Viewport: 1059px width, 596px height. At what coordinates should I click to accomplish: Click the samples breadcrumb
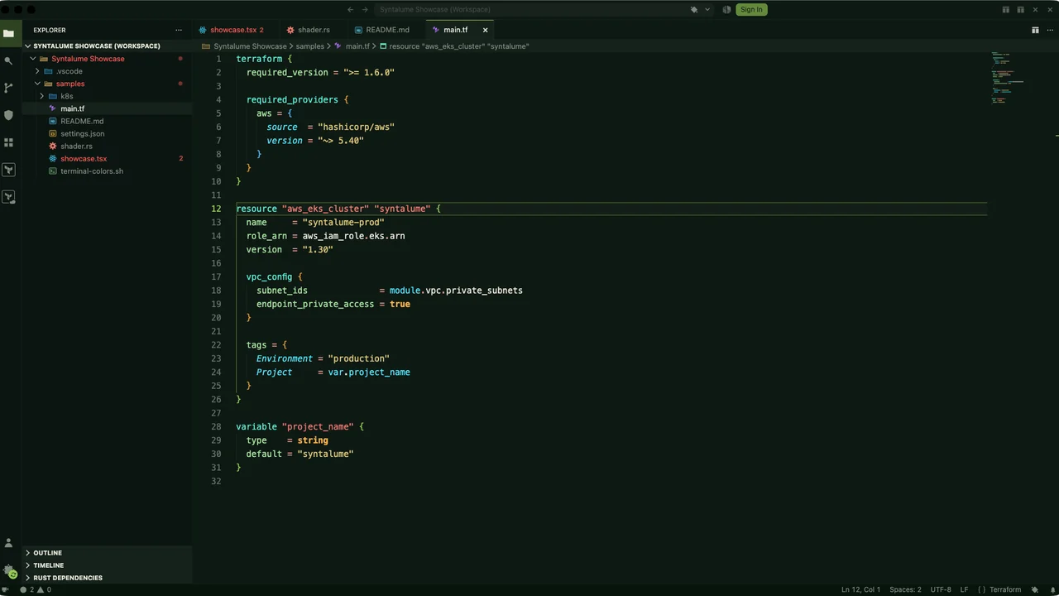pos(310,46)
